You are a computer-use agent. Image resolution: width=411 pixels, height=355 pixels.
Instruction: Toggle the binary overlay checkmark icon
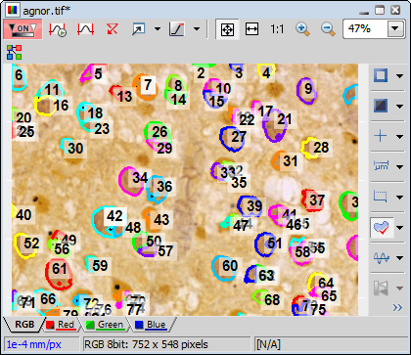pos(381,227)
